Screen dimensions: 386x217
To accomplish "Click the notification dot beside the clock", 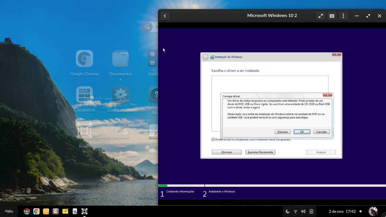I will pos(361,211).
